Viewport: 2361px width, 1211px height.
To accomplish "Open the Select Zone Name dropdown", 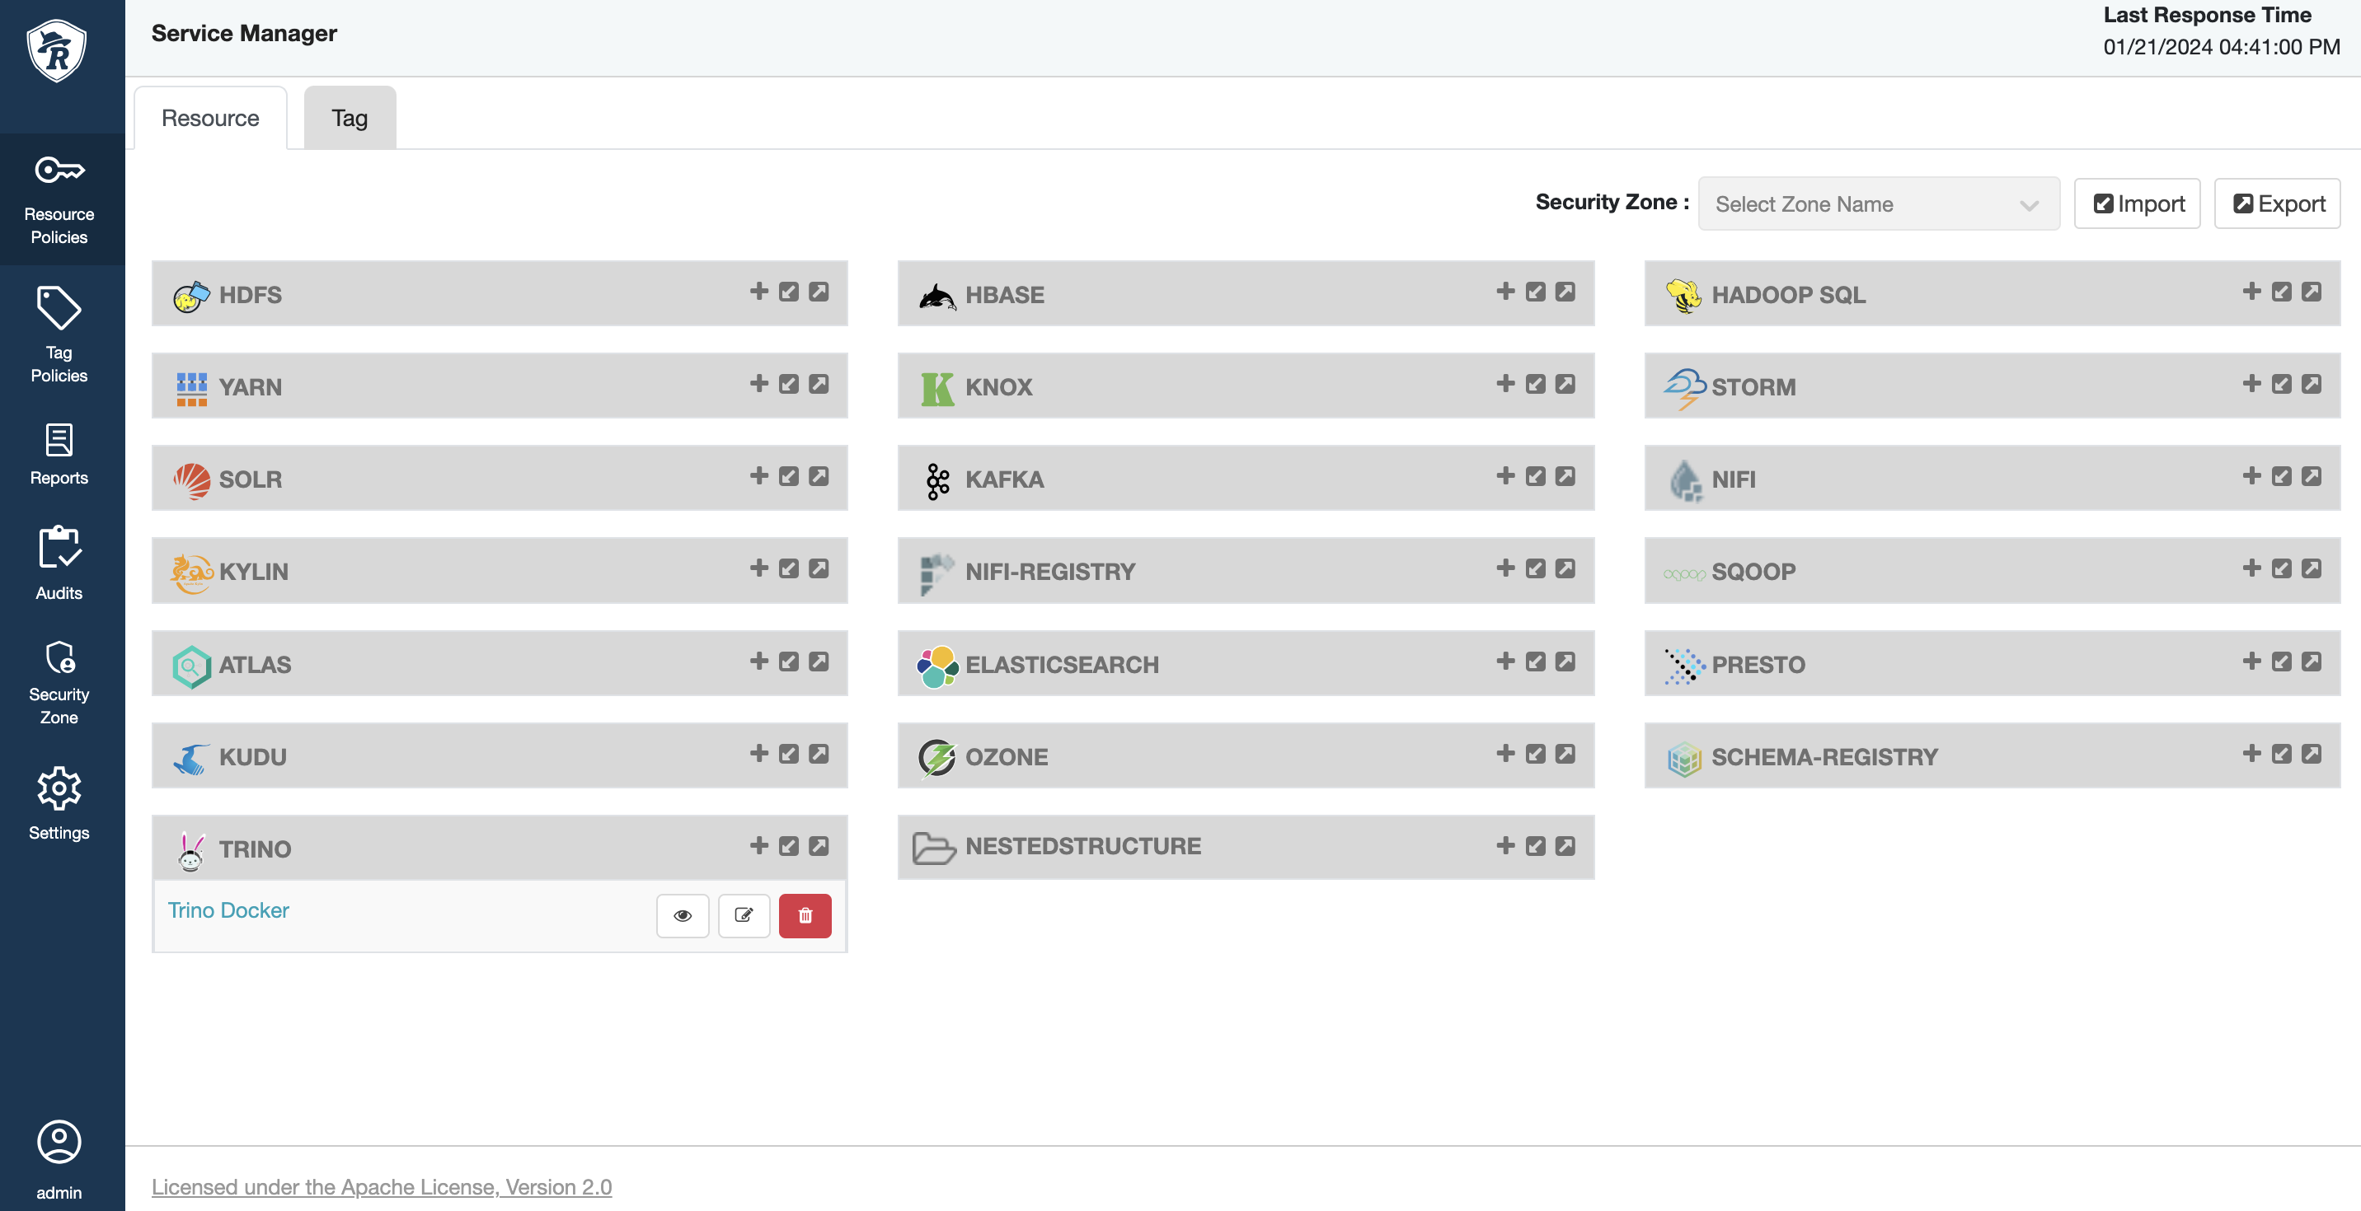I will click(x=1861, y=204).
